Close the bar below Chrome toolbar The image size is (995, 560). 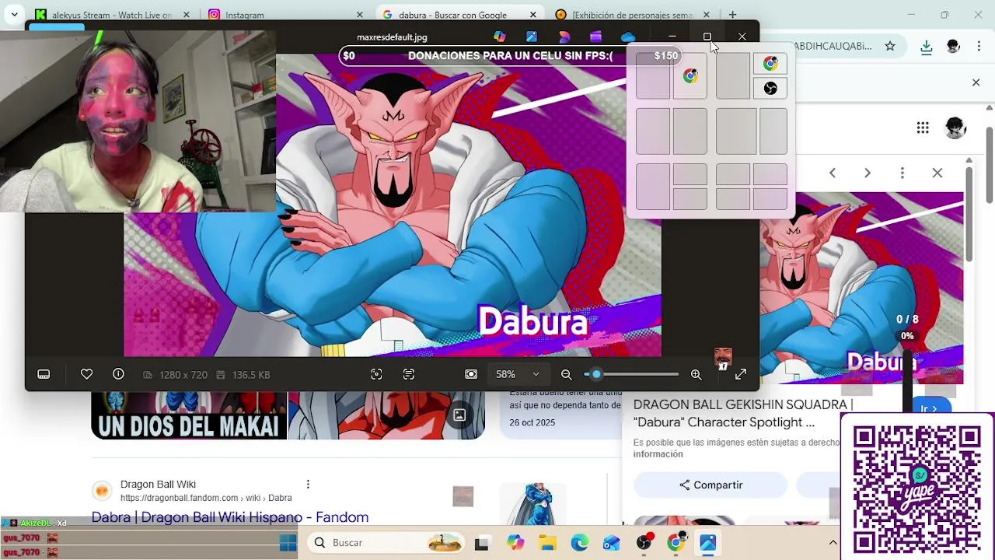(976, 82)
